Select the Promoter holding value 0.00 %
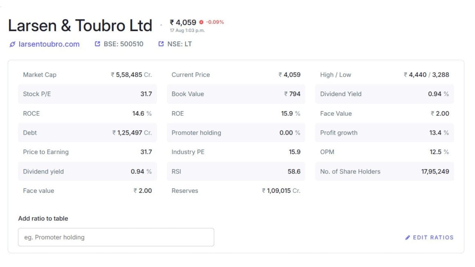 pos(290,133)
